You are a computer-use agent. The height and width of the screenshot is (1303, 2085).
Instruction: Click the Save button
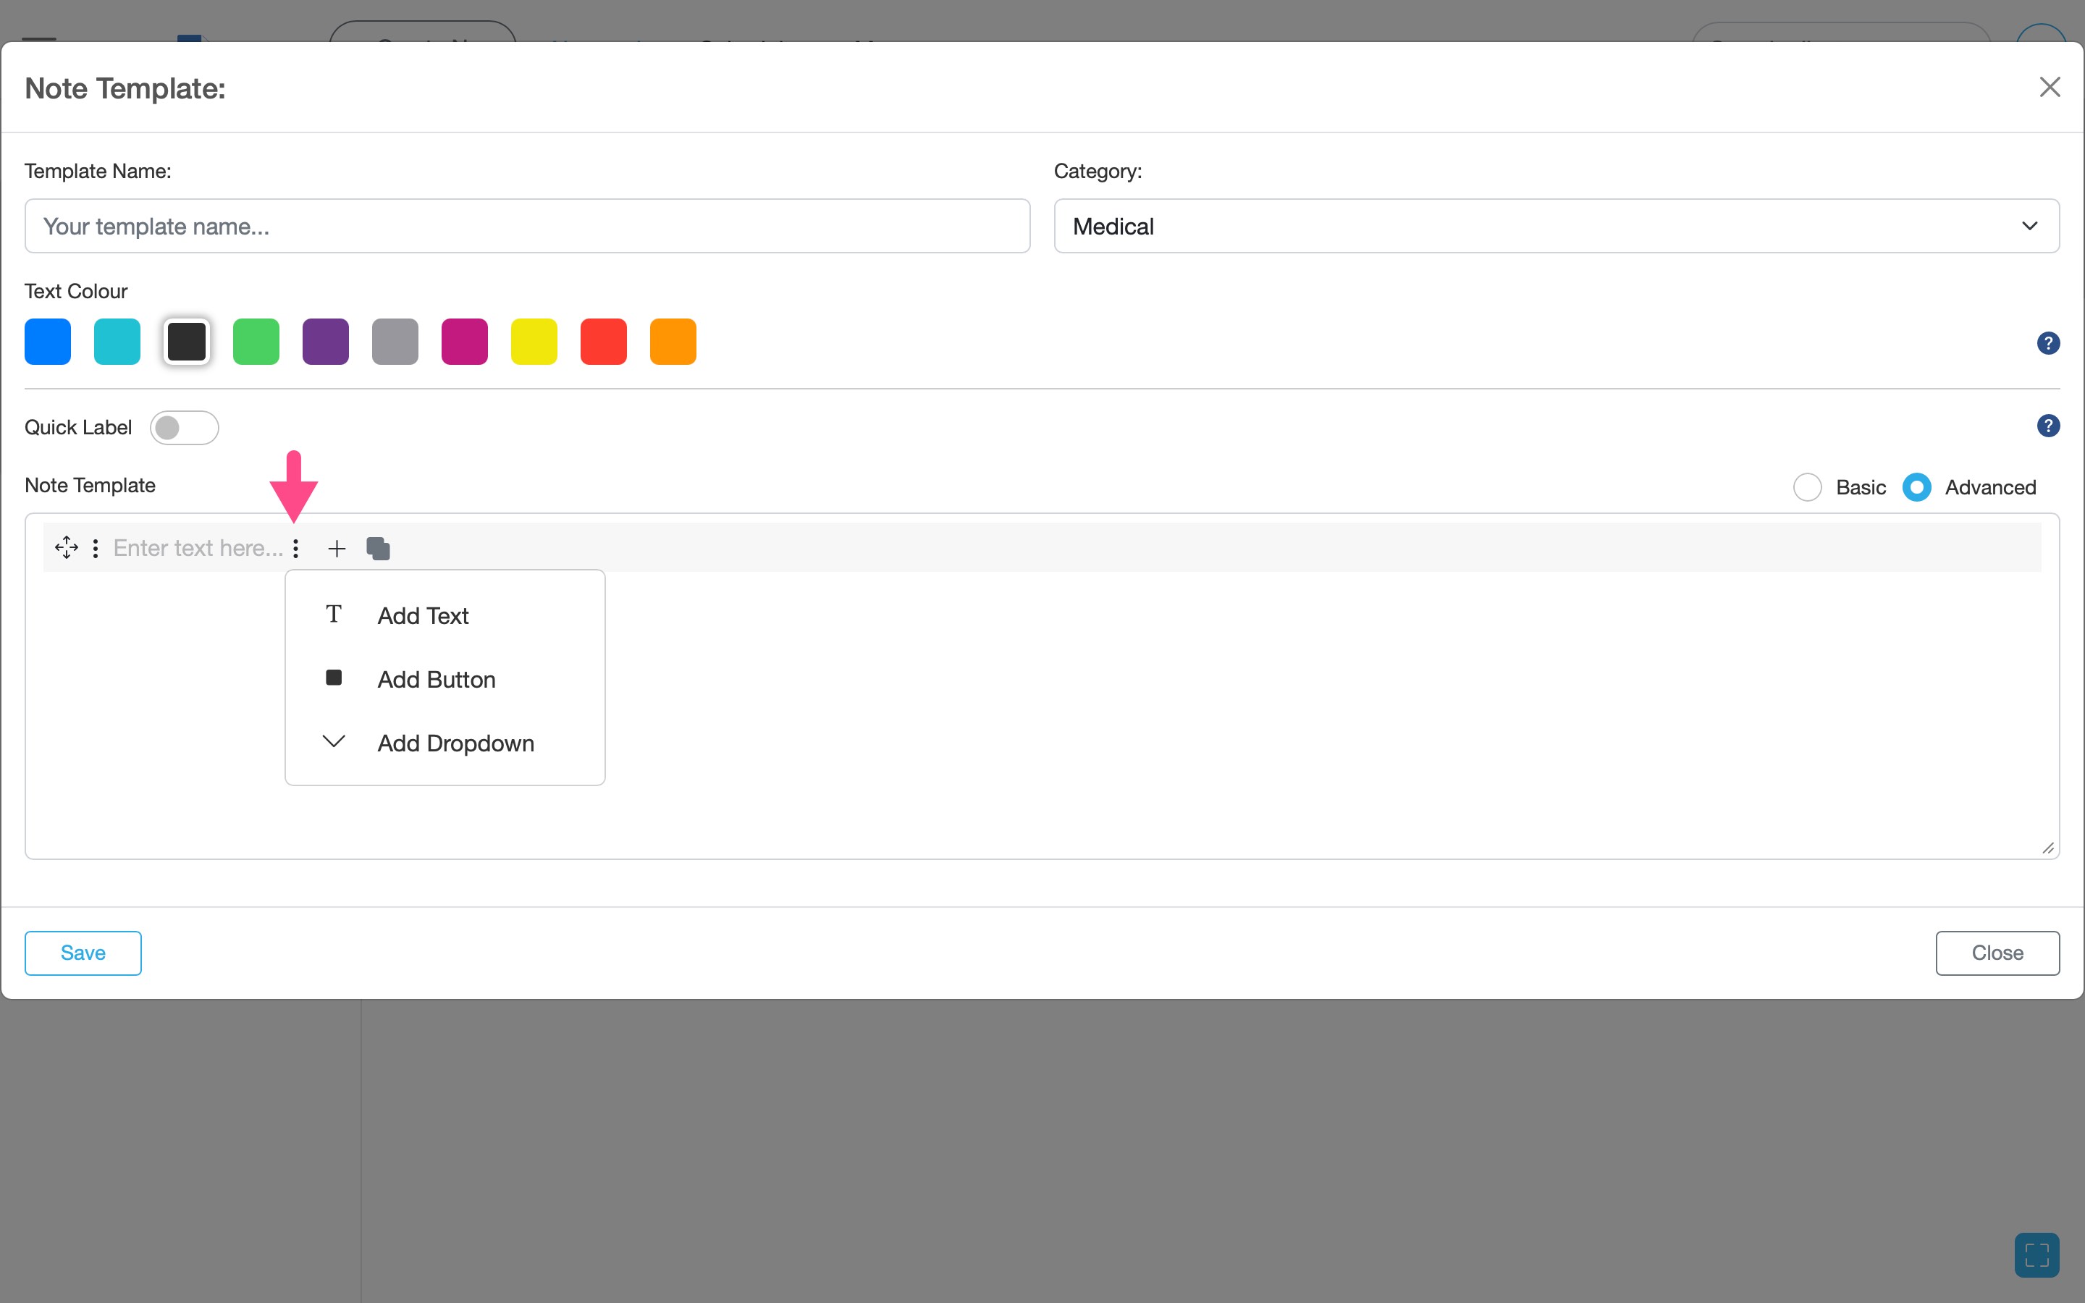82,952
